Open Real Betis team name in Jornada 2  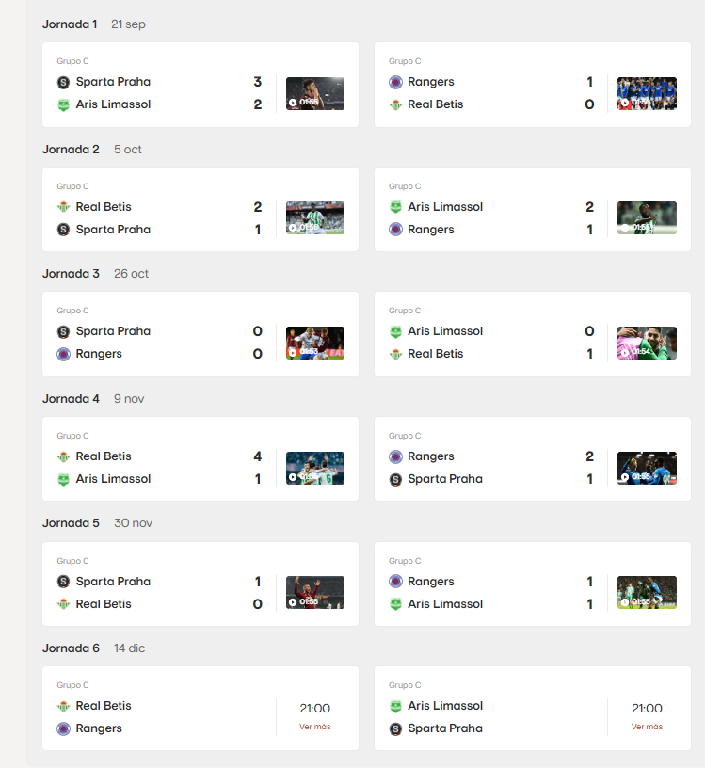tap(104, 207)
